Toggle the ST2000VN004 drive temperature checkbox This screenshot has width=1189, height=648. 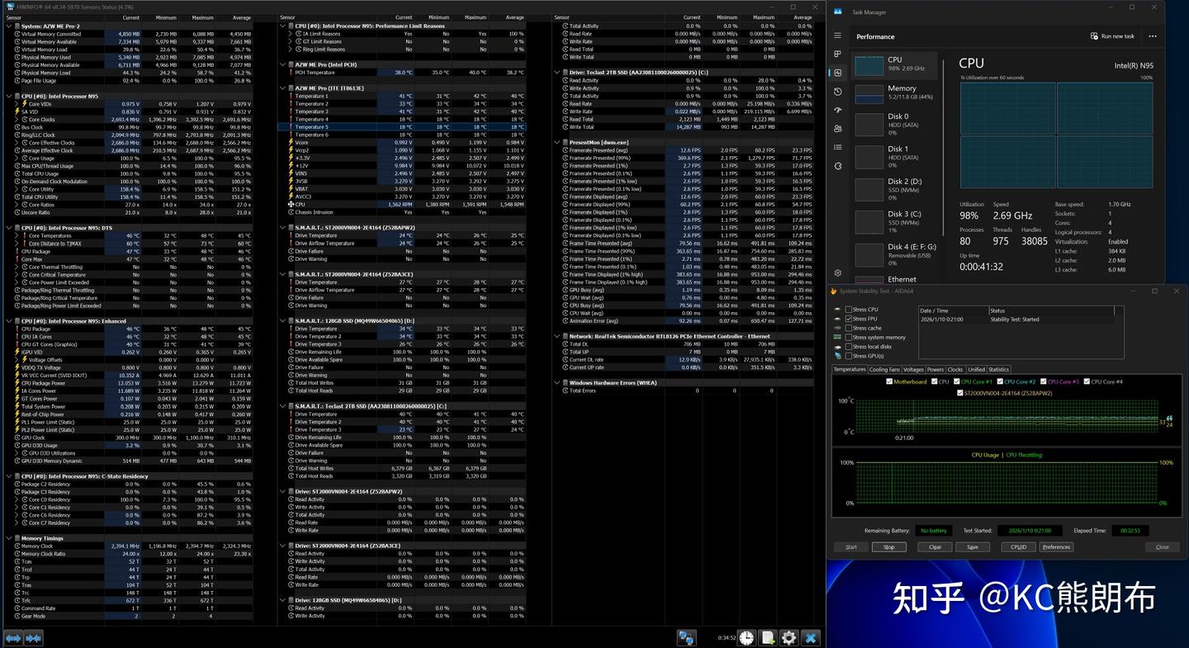pos(960,393)
